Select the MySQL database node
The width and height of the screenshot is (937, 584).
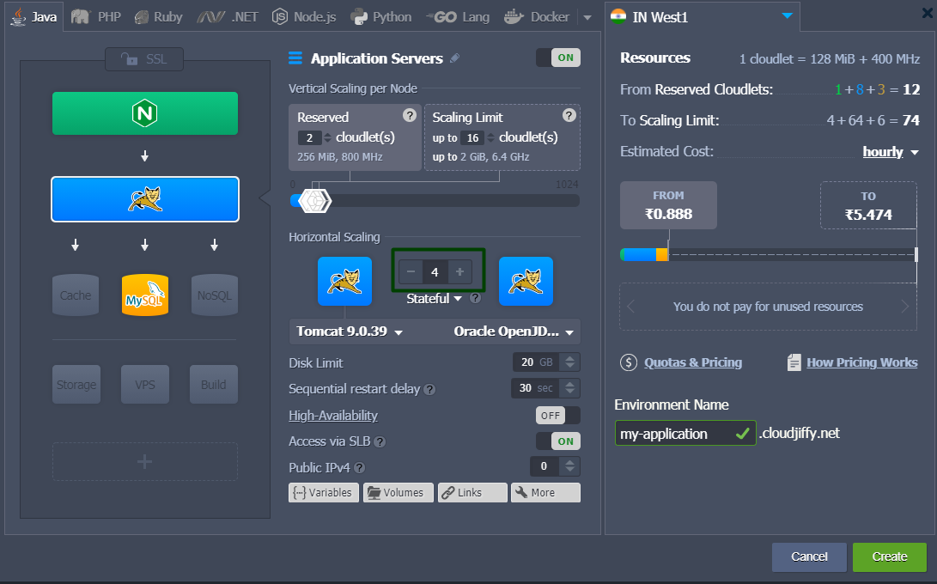click(145, 295)
